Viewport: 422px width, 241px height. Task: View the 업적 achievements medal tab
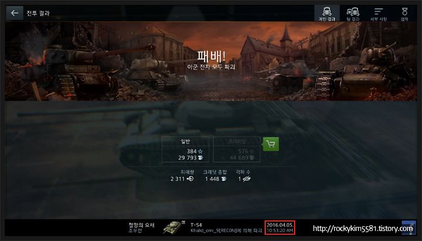pos(404,13)
